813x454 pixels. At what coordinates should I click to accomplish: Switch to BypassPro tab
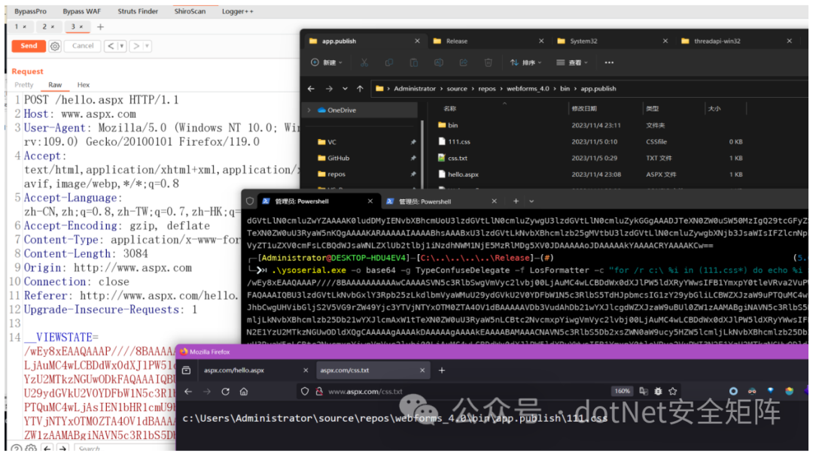[x=30, y=11]
